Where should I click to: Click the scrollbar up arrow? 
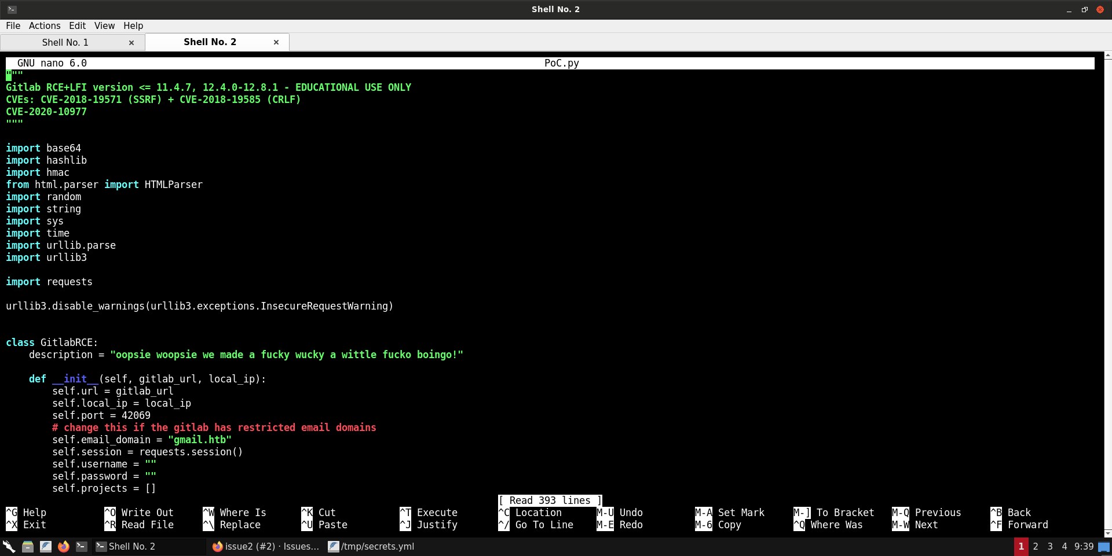click(1107, 56)
